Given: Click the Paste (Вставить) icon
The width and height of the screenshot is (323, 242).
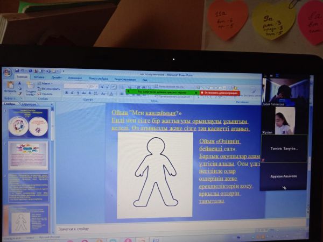Looking at the screenshot, I should click(x=10, y=86).
